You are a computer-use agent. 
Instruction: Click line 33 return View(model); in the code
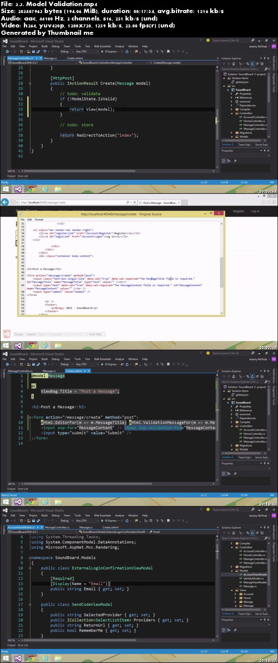coord(92,109)
